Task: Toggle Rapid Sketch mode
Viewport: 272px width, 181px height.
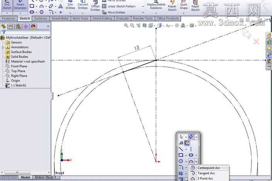Action: coord(195,6)
